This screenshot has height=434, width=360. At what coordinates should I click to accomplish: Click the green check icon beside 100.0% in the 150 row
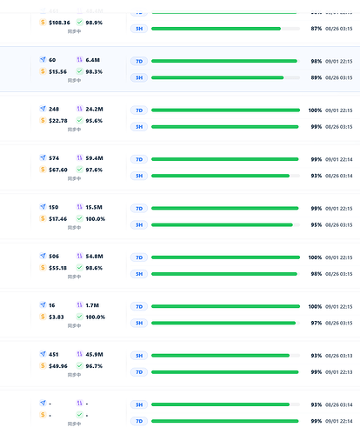tap(79, 218)
